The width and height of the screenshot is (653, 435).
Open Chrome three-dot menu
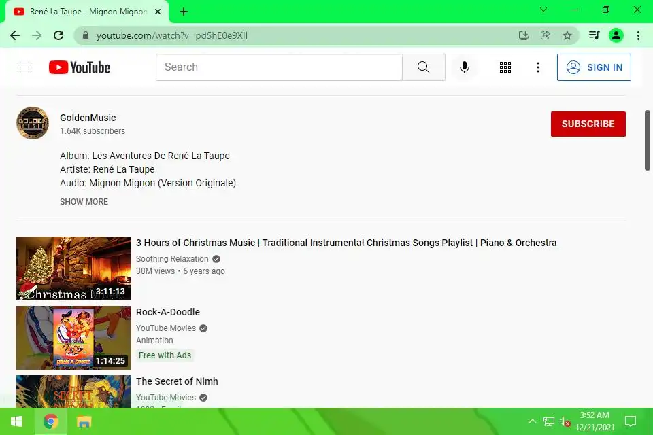[639, 35]
